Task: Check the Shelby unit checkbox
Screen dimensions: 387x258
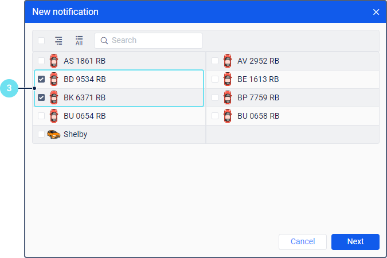Action: (41, 134)
